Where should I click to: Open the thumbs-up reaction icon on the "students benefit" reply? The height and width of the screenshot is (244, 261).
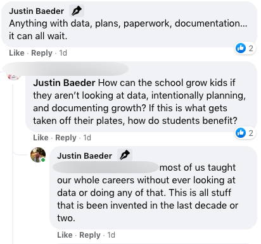(x=241, y=133)
